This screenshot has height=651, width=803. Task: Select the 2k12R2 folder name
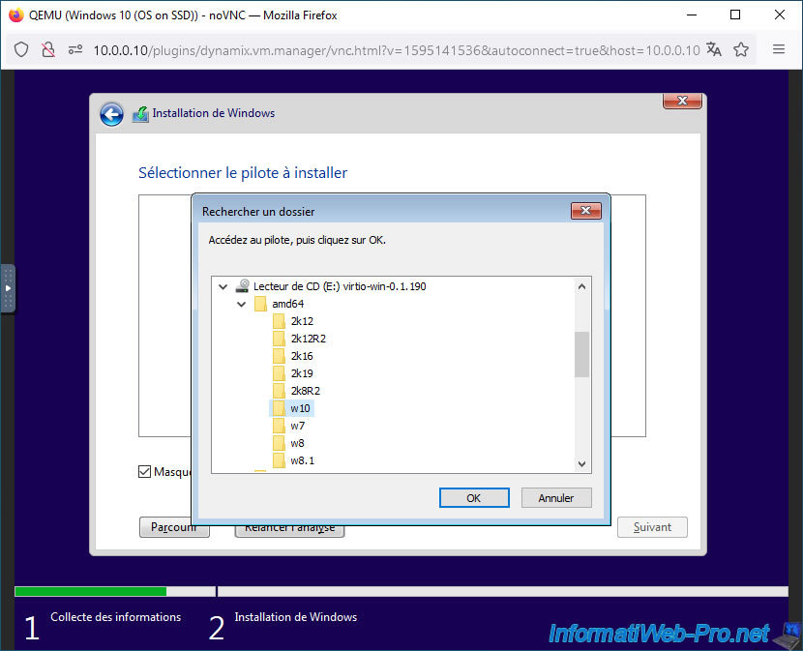tap(309, 339)
